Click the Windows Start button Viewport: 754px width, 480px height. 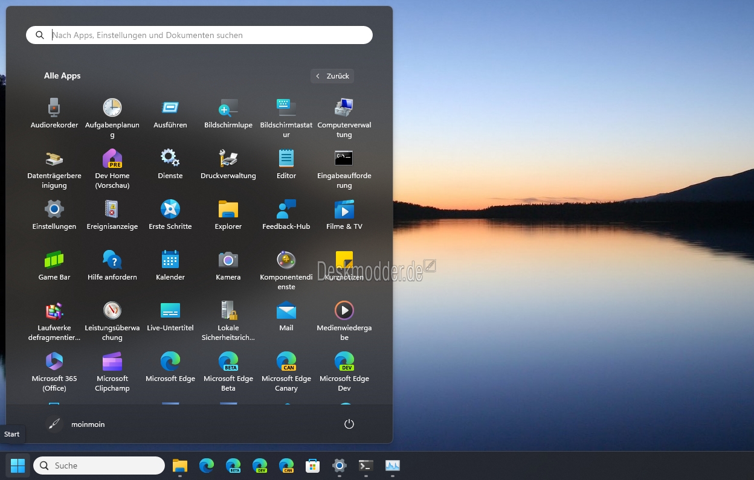click(x=18, y=466)
